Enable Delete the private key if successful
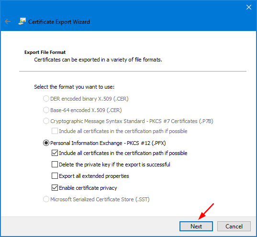Image resolution: width=257 pixels, height=237 pixels. 55,165
